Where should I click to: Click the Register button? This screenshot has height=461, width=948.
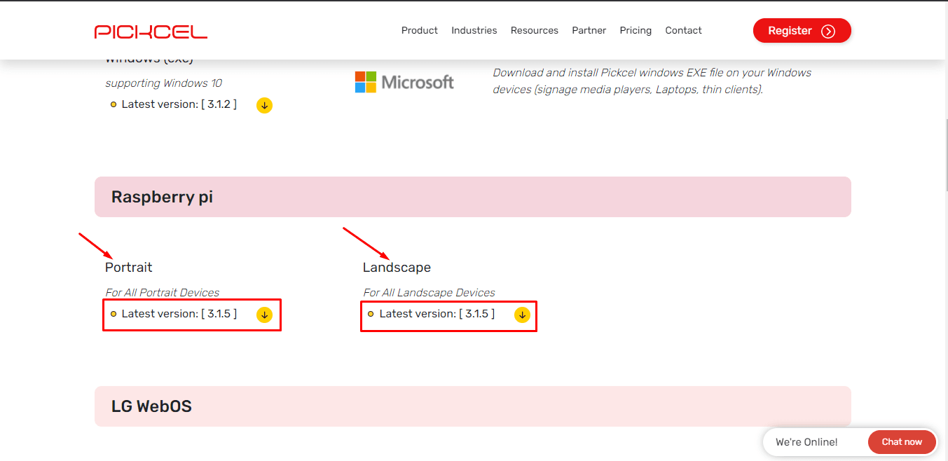coord(802,30)
